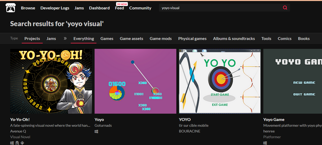
Task: Click Android platform icon under Yo-Yo-Oh!
Action: (x=23, y=143)
